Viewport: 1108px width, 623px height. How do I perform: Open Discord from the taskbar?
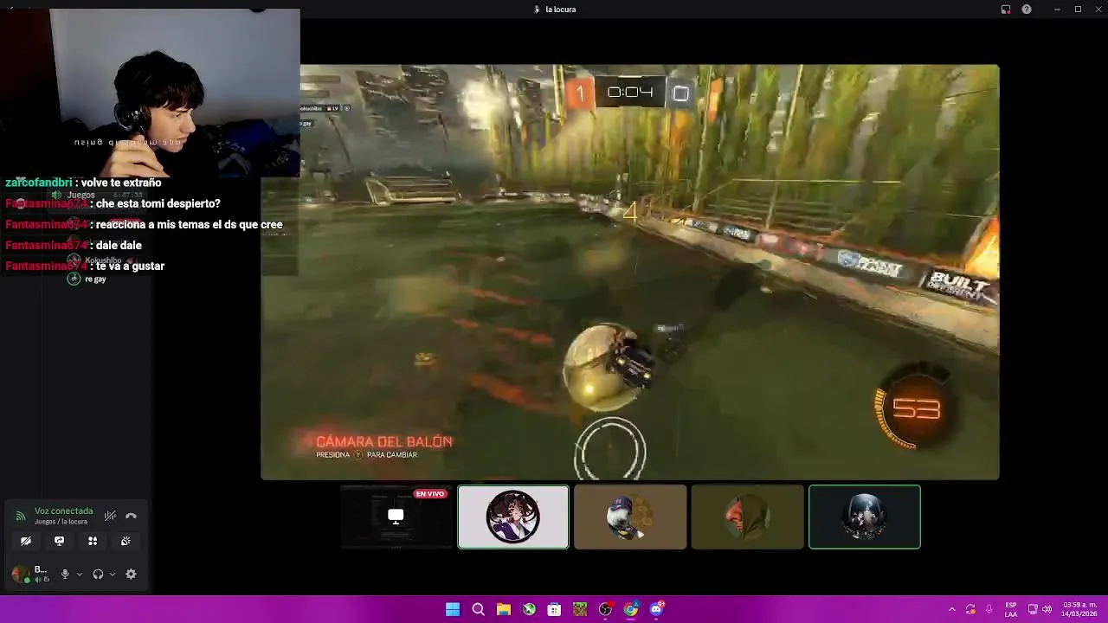pos(656,609)
